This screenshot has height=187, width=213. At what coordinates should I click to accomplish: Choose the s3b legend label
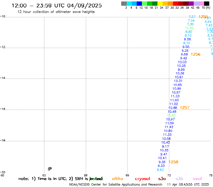pyautogui.click(x=179, y=179)
